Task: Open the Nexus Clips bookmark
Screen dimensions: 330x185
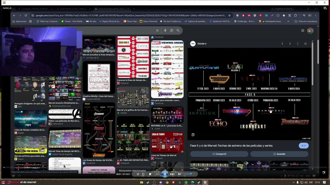Action: (130, 21)
